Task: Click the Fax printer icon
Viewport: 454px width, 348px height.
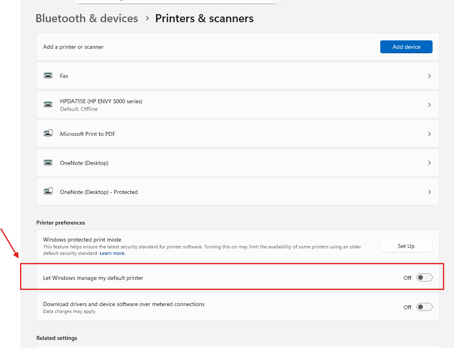Action: tap(48, 76)
